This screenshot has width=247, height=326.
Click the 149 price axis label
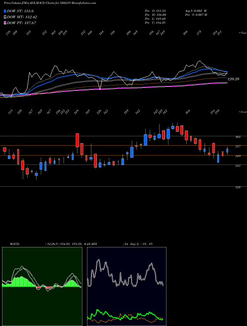238,156
